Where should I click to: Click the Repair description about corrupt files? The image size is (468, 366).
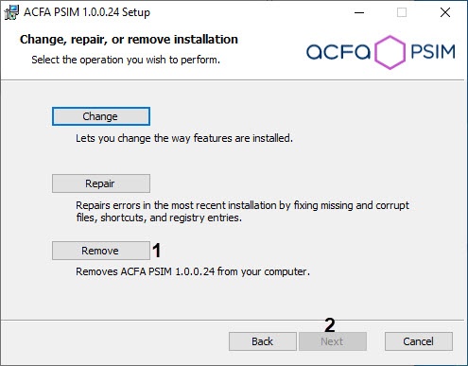(242, 212)
